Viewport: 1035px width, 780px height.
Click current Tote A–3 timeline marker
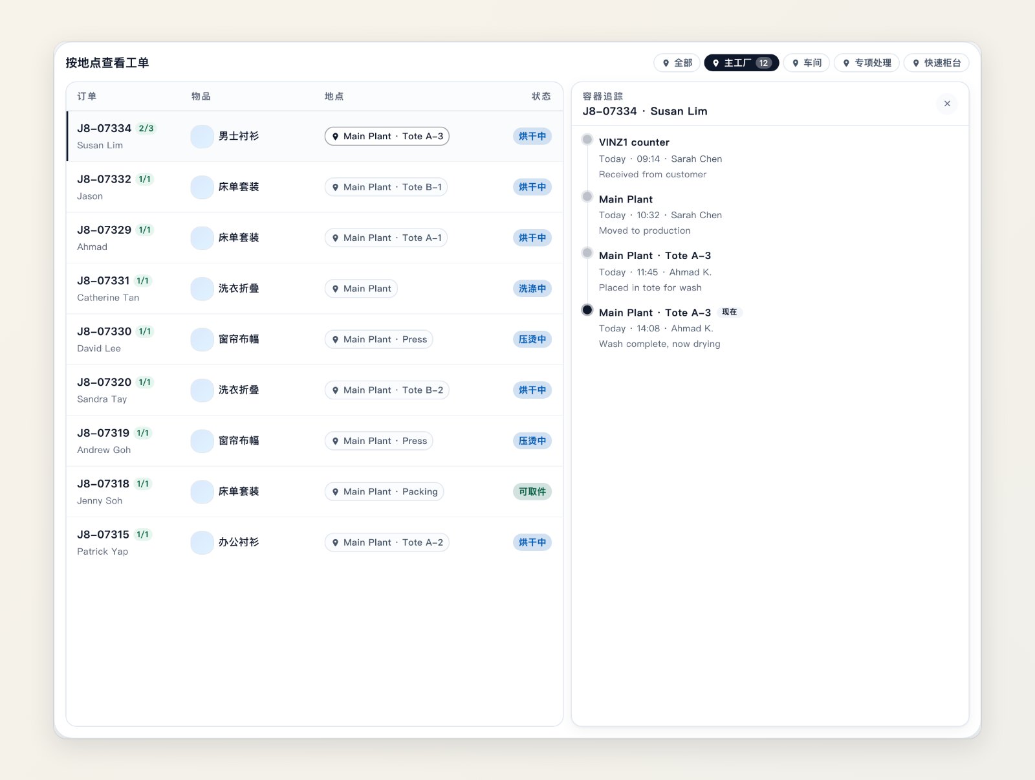point(587,309)
